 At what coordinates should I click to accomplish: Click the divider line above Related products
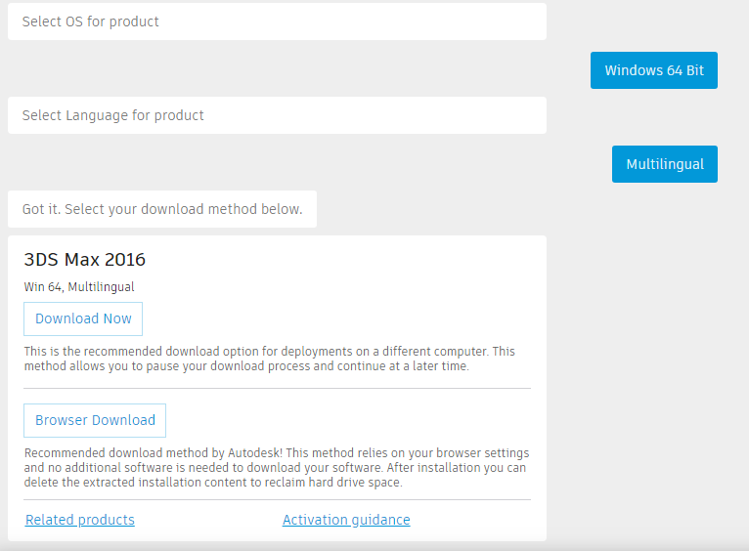pyautogui.click(x=277, y=500)
